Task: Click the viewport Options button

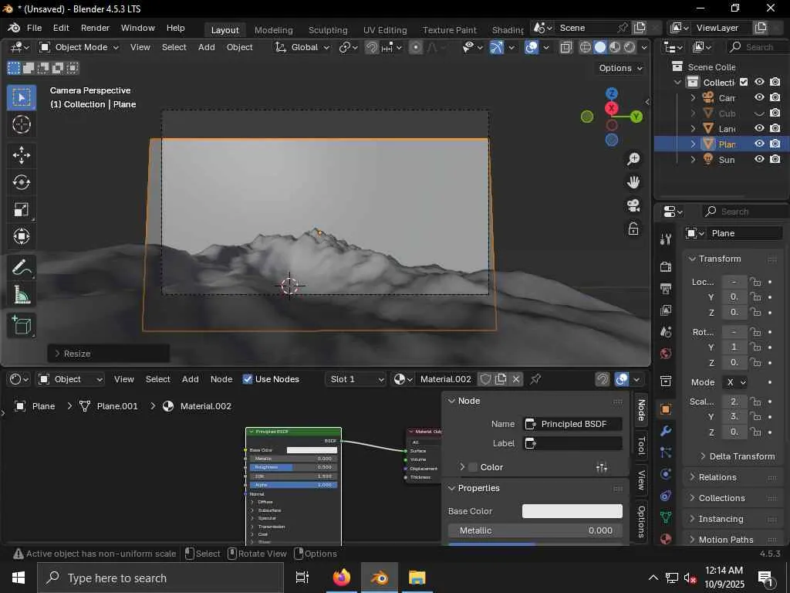Action: tap(620, 68)
